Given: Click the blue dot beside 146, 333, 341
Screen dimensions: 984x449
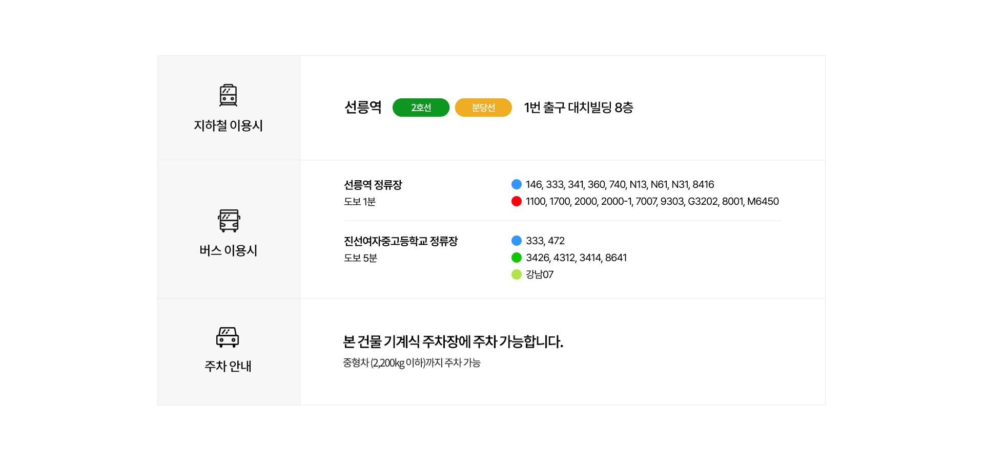Looking at the screenshot, I should (x=517, y=184).
